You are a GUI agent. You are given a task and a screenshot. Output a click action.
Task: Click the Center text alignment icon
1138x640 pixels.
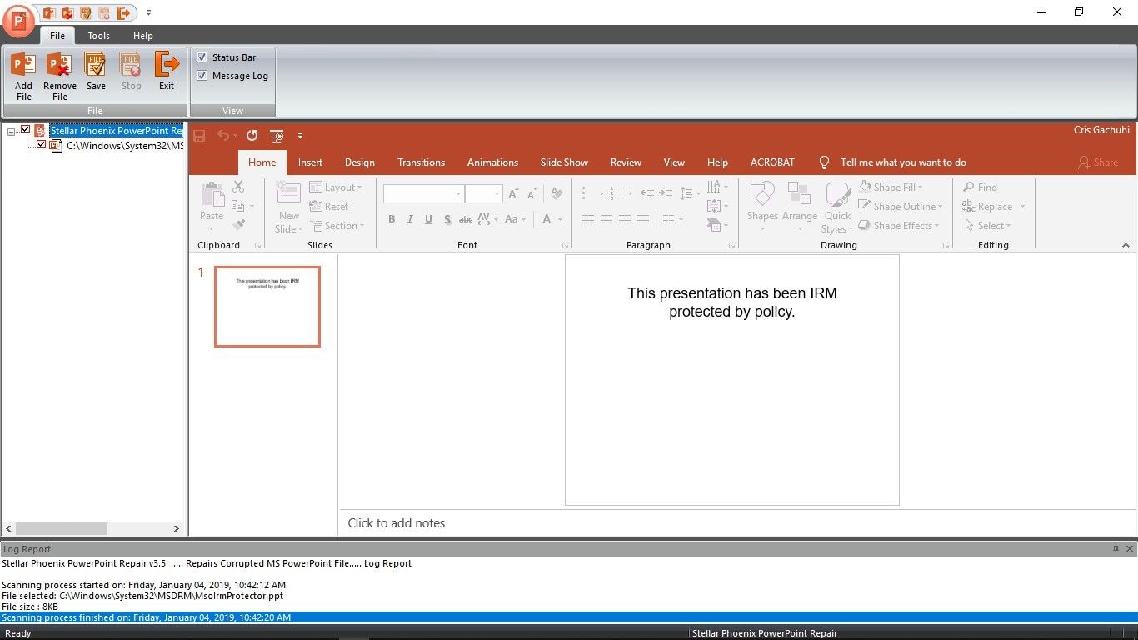click(606, 219)
